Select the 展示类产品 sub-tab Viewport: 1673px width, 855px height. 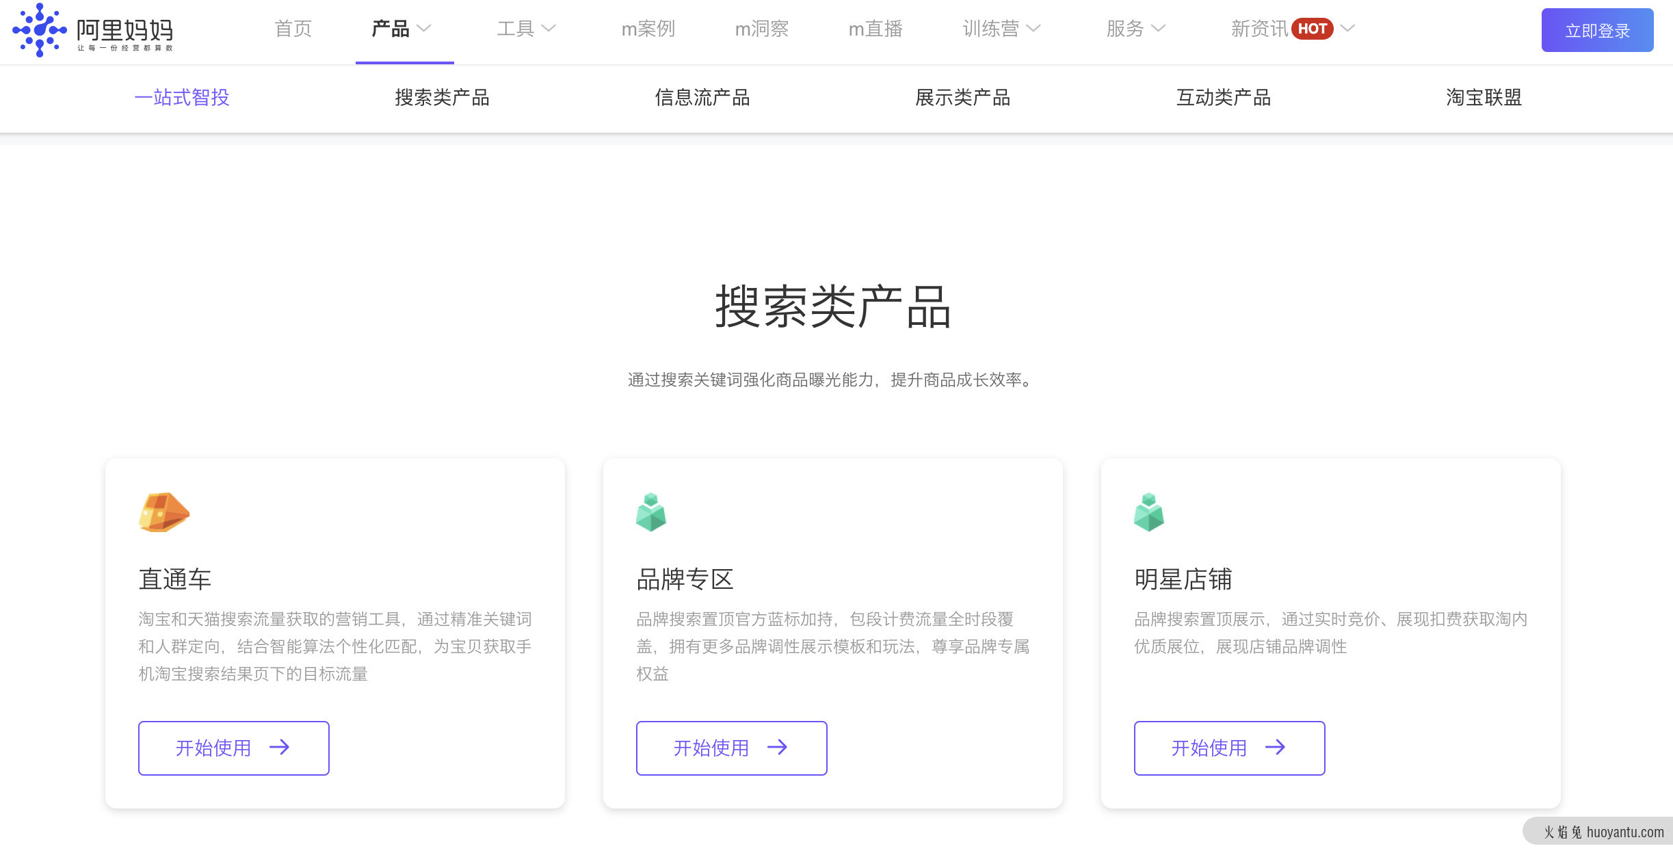(963, 98)
